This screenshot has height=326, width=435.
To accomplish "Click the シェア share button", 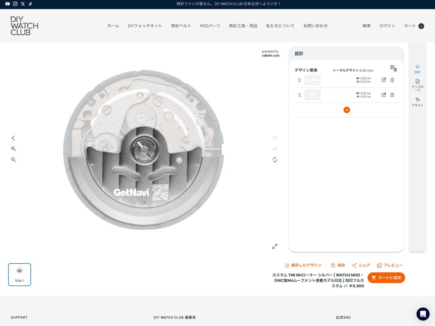I will 361,265.
